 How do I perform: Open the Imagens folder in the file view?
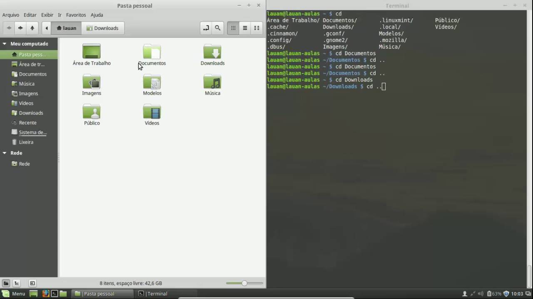(x=92, y=85)
